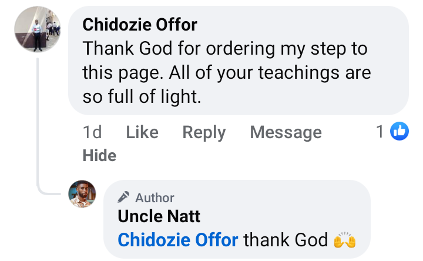Hide Chidozie Offor's comment
This screenshot has height=261, width=423.
[99, 155]
